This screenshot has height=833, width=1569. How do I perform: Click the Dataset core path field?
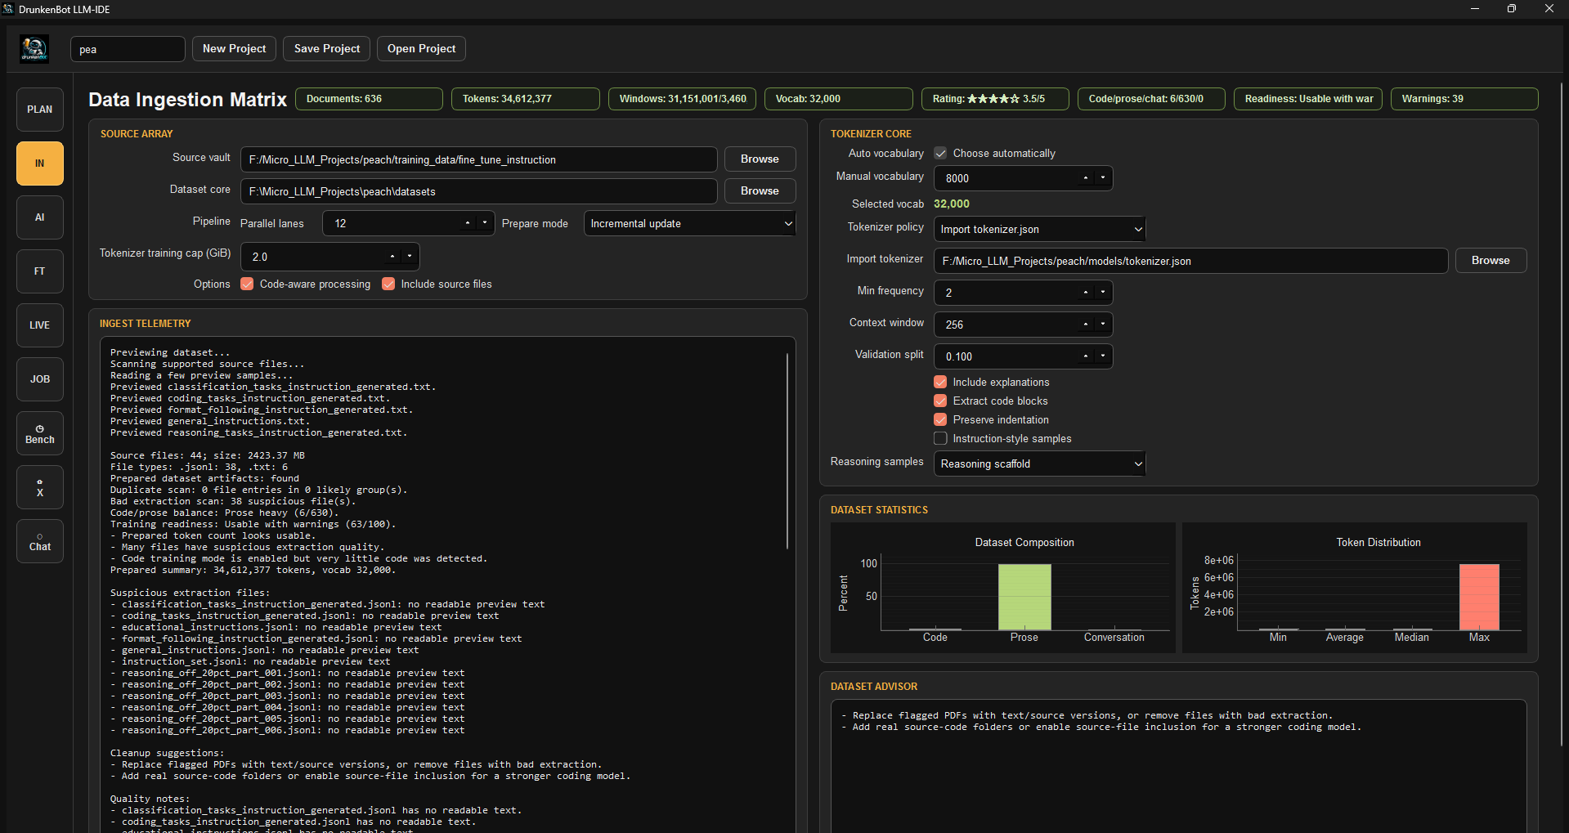[x=478, y=191]
